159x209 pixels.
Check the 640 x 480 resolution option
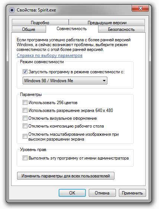25,110
